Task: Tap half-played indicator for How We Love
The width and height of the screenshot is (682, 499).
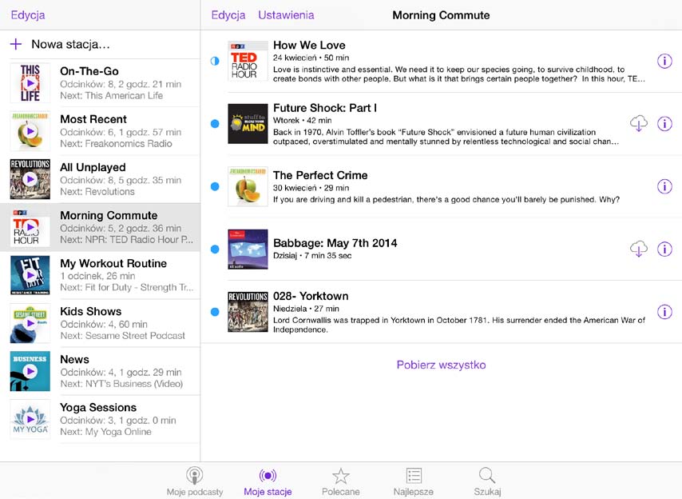Action: coord(215,61)
